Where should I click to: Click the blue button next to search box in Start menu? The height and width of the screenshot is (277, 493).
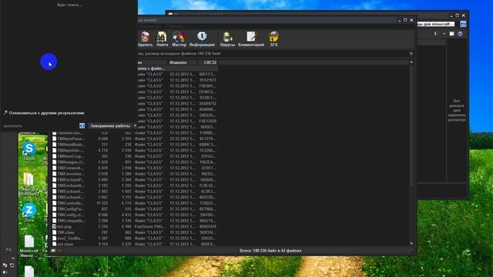(82, 126)
